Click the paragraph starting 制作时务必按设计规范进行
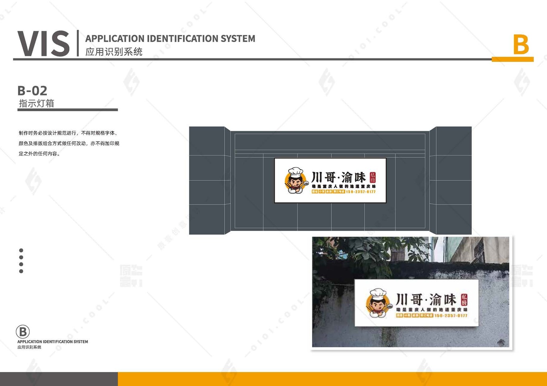Screen dimensions: 547x386 point(69,143)
